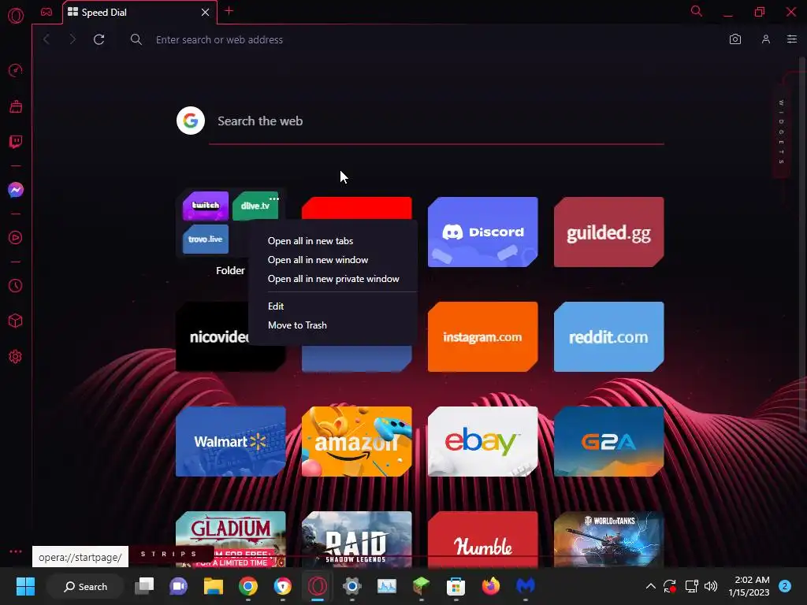Open Extensions cube icon in sidebar
Viewport: 807px width, 605px height.
coord(16,321)
